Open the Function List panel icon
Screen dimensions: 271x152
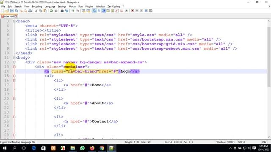pos(117,11)
